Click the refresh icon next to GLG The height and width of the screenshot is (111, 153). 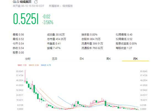(x=36, y=2)
